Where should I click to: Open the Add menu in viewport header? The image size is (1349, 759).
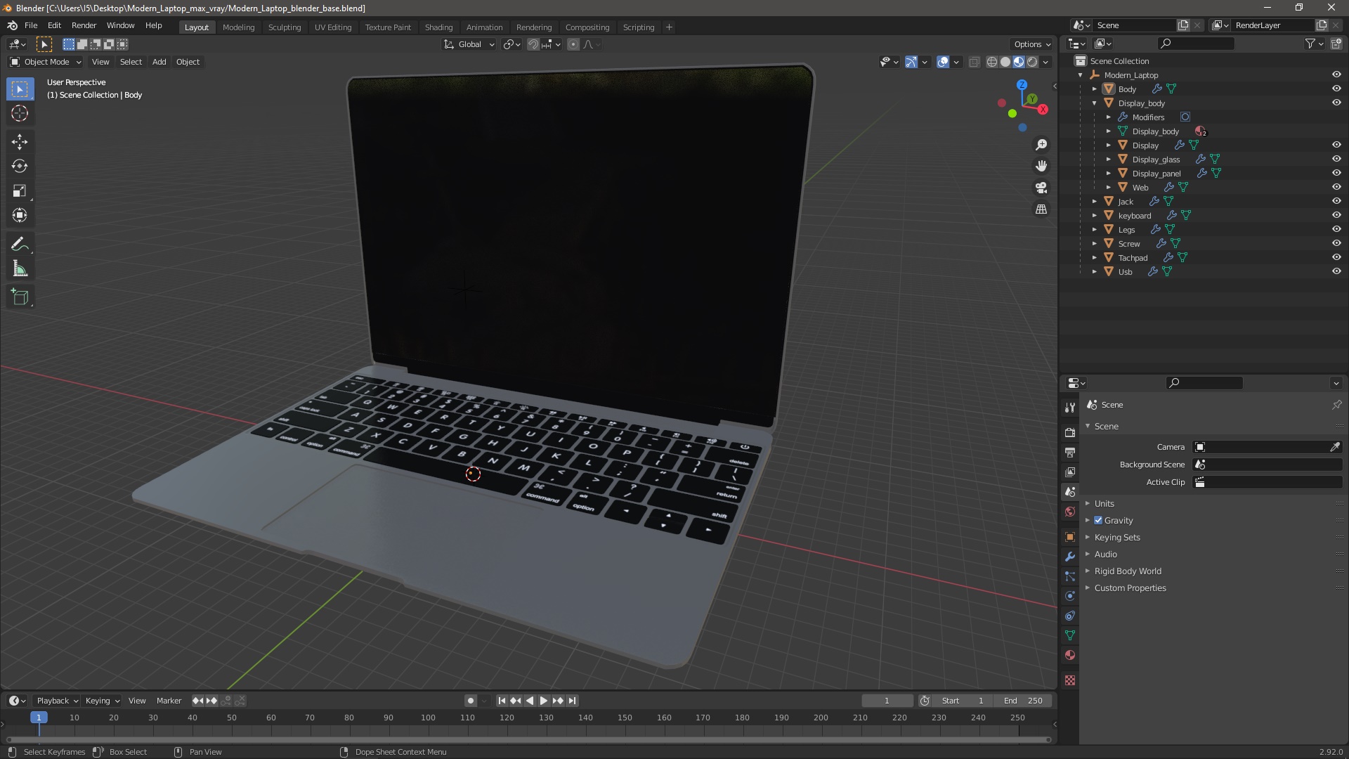pyautogui.click(x=159, y=62)
